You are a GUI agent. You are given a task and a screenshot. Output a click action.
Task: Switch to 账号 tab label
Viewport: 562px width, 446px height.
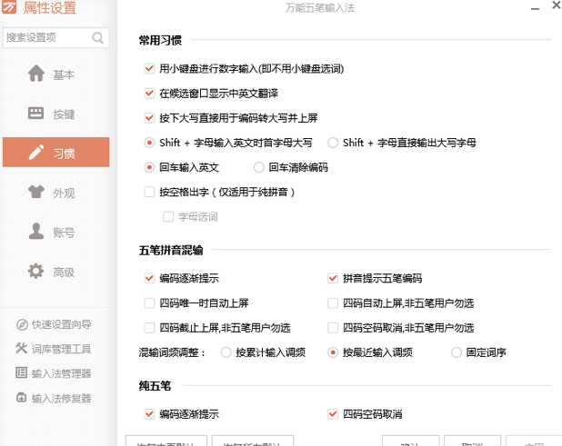click(64, 233)
